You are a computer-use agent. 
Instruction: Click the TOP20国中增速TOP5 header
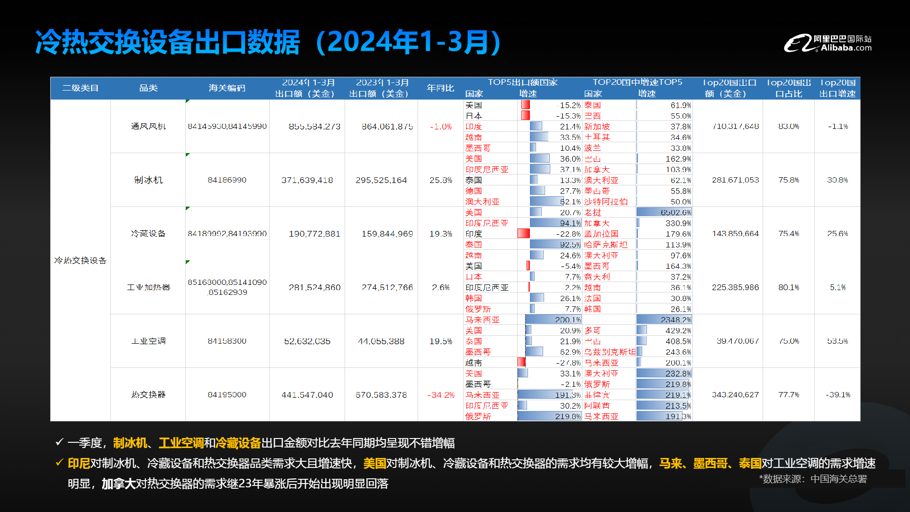click(637, 82)
